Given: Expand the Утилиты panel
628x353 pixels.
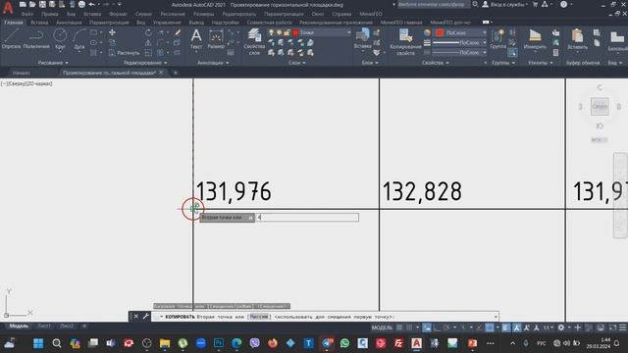Looking at the screenshot, I should (540, 63).
